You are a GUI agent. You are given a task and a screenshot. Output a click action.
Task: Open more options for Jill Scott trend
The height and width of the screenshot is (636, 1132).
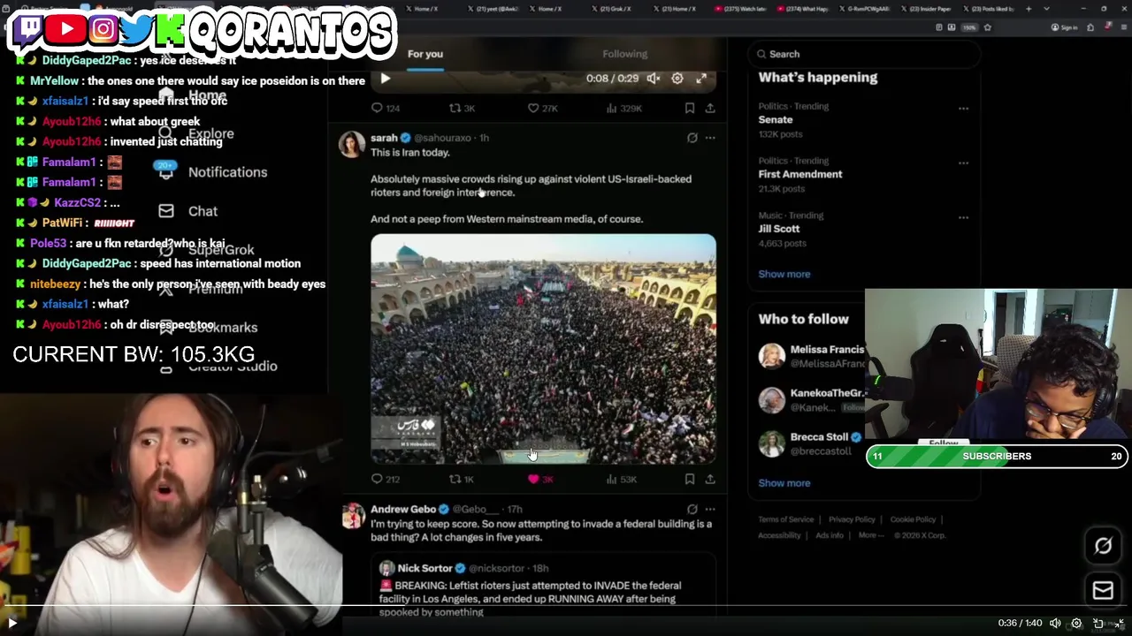(963, 218)
